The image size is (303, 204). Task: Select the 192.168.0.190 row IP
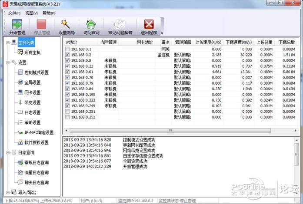83,94
